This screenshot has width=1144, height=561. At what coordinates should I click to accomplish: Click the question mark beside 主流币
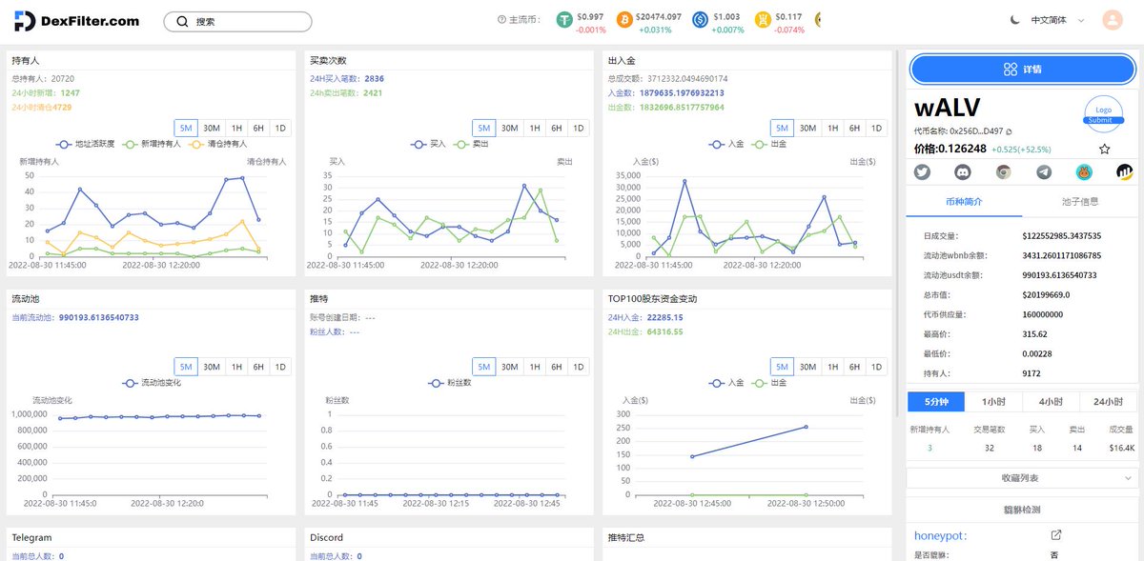pyautogui.click(x=501, y=20)
